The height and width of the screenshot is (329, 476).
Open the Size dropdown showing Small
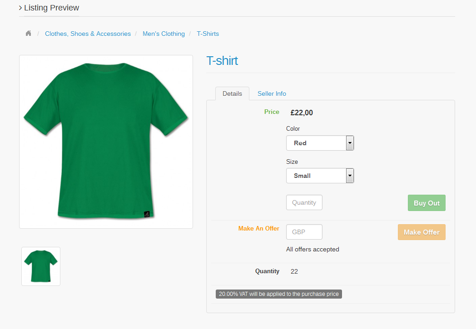click(x=316, y=176)
